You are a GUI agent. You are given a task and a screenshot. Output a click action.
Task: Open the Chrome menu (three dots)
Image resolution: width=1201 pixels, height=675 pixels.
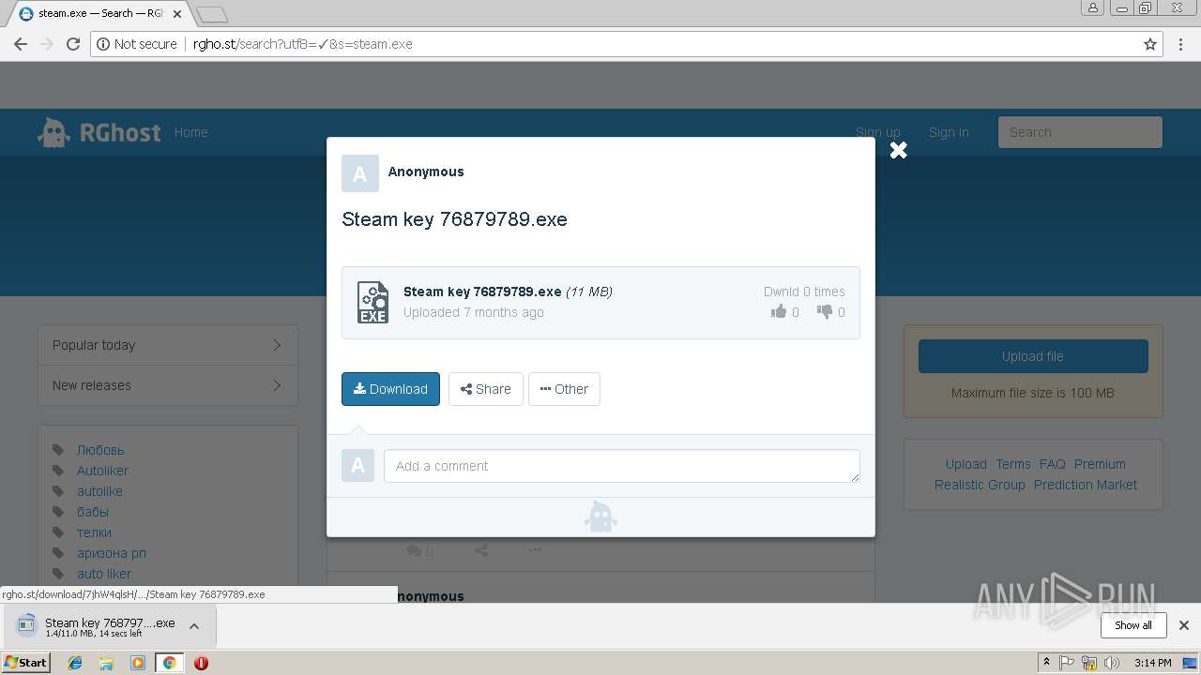(x=1181, y=44)
